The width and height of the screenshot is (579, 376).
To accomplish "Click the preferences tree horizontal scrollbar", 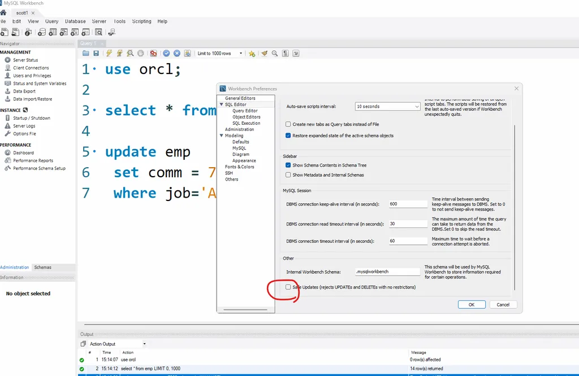I will pyautogui.click(x=245, y=309).
